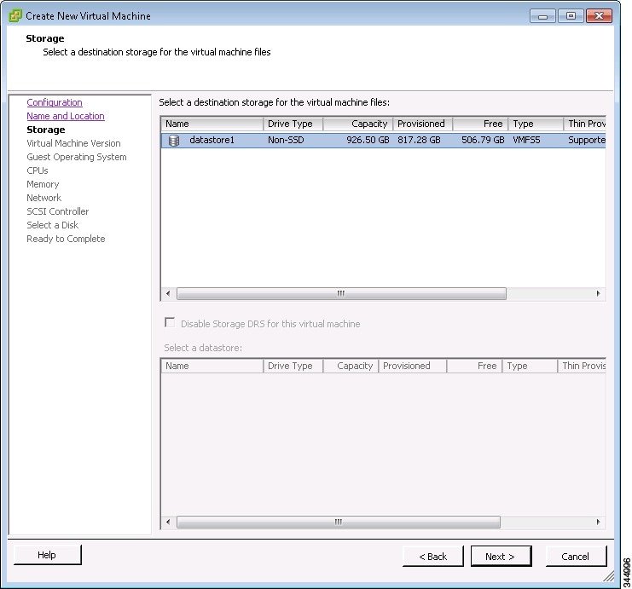Click lower table scroll left arrow
The height and width of the screenshot is (589, 632).
pos(168,523)
